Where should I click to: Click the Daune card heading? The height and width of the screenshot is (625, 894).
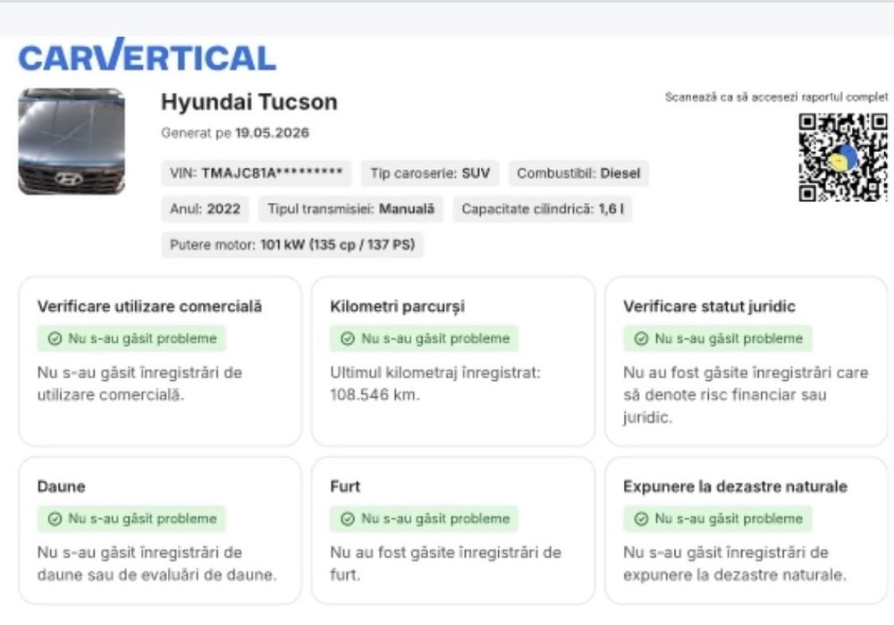pos(61,486)
